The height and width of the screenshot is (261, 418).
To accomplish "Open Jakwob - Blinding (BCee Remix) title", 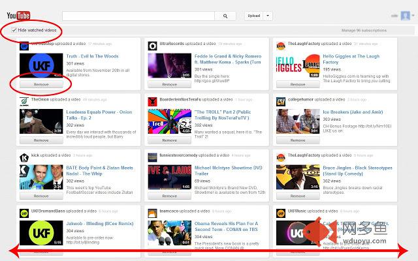I will (100, 223).
